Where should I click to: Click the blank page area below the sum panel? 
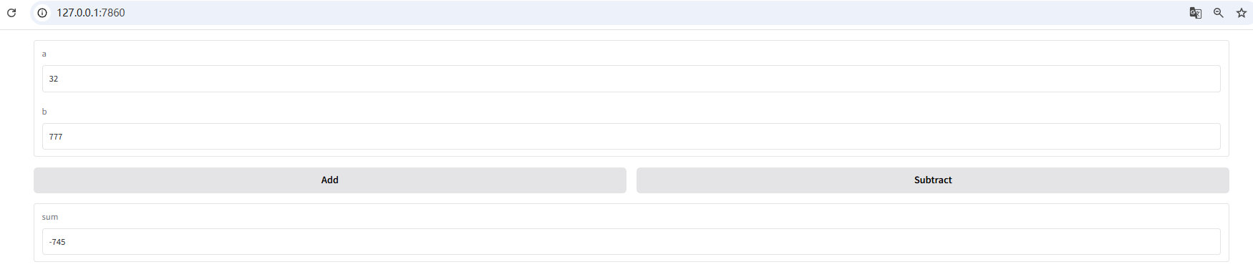(631, 270)
